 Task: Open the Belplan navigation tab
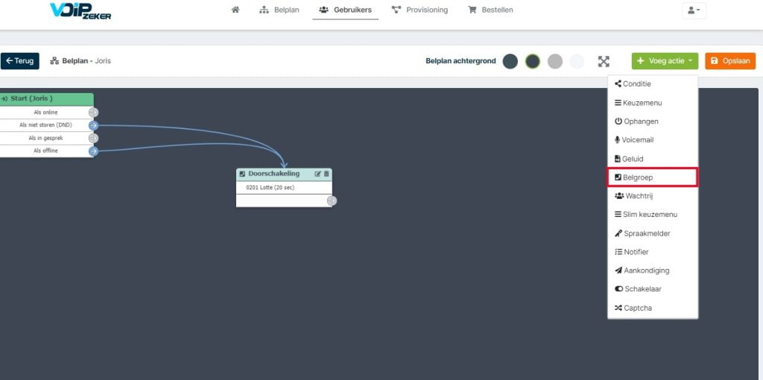[279, 10]
